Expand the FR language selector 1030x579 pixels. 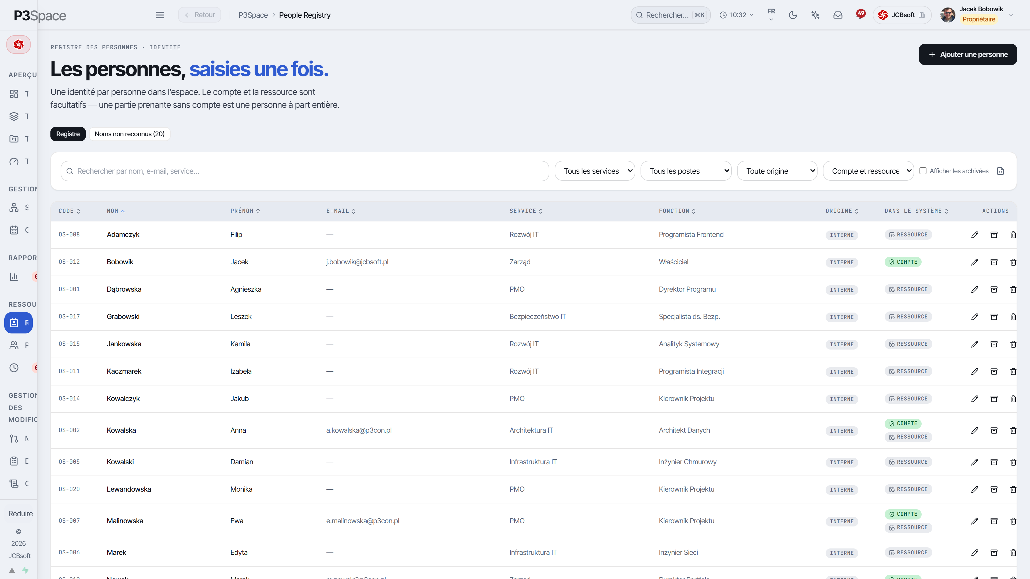771,15
